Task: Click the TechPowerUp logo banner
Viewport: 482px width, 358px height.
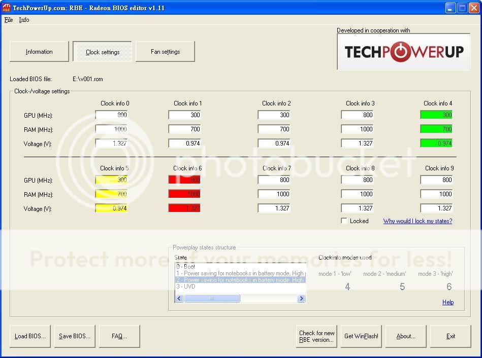Action: (404, 52)
